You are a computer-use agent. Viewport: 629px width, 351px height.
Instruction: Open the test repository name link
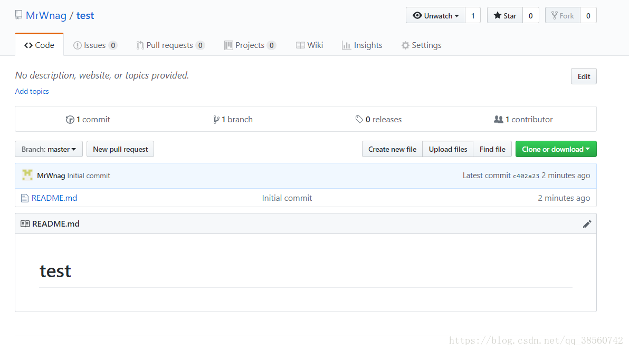pyautogui.click(x=85, y=15)
